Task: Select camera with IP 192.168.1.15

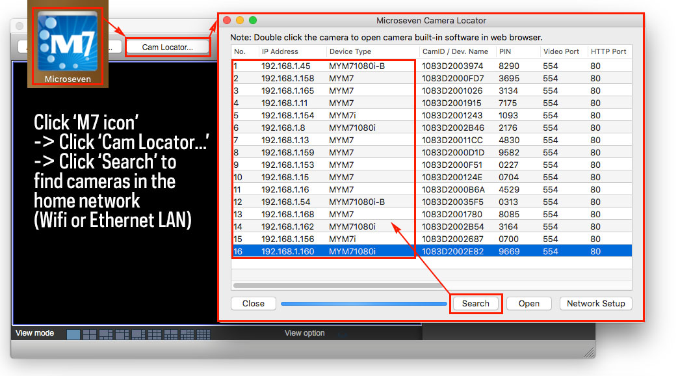Action: coord(285,178)
